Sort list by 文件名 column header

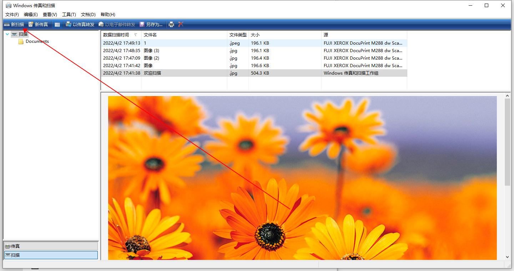150,35
